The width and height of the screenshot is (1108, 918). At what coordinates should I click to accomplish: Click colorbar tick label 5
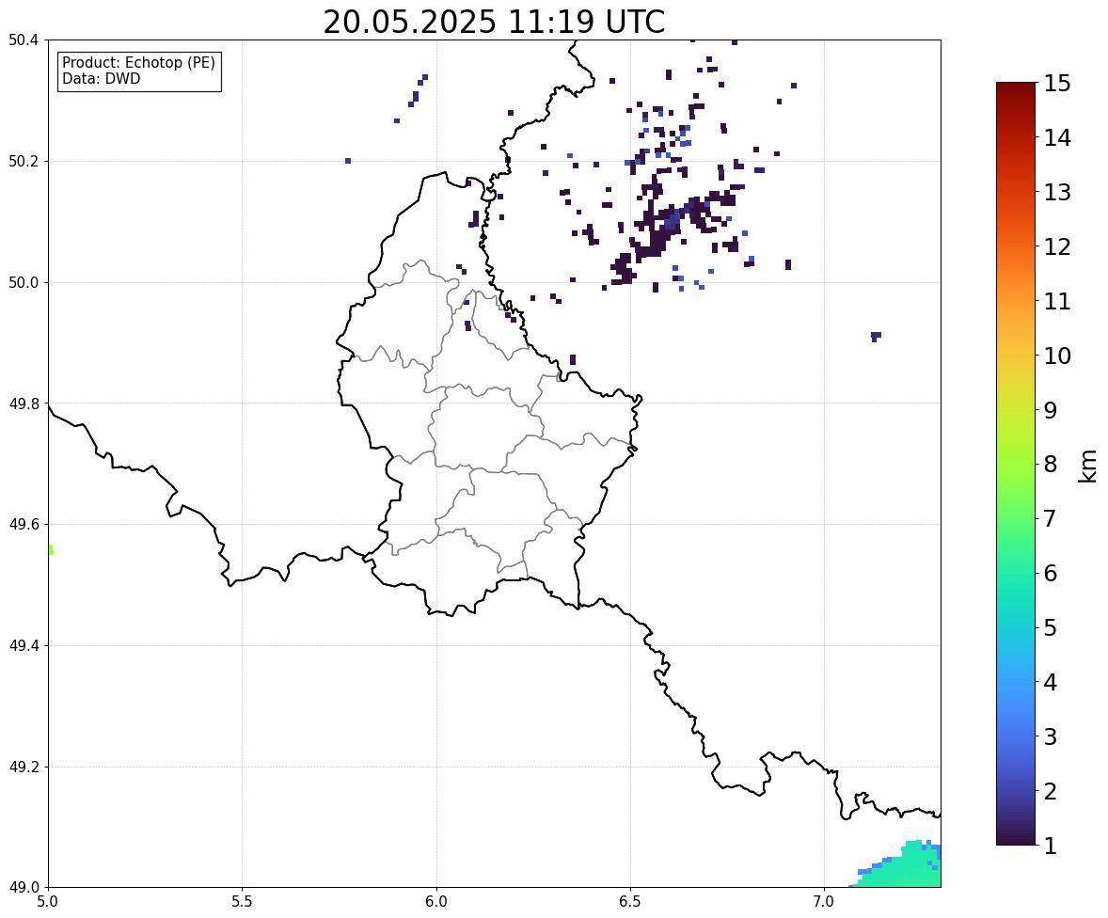(1051, 627)
